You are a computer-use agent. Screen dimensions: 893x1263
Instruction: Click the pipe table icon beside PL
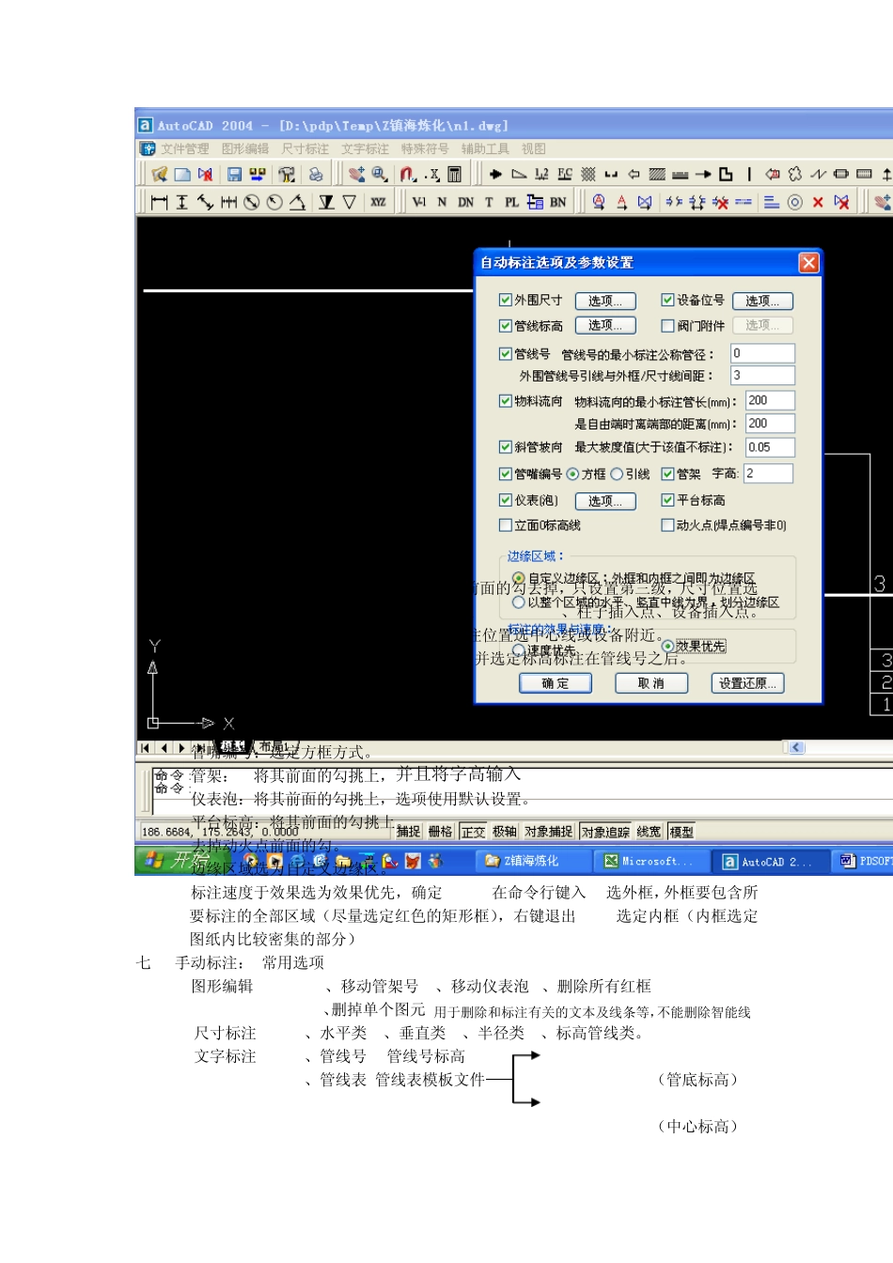535,202
